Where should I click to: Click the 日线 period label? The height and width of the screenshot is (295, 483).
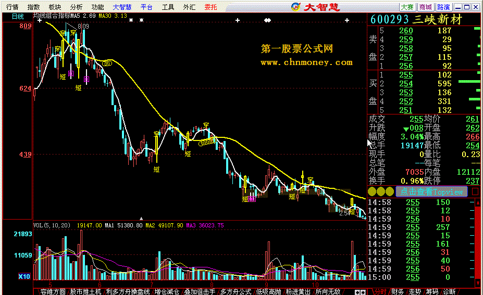tap(18, 16)
